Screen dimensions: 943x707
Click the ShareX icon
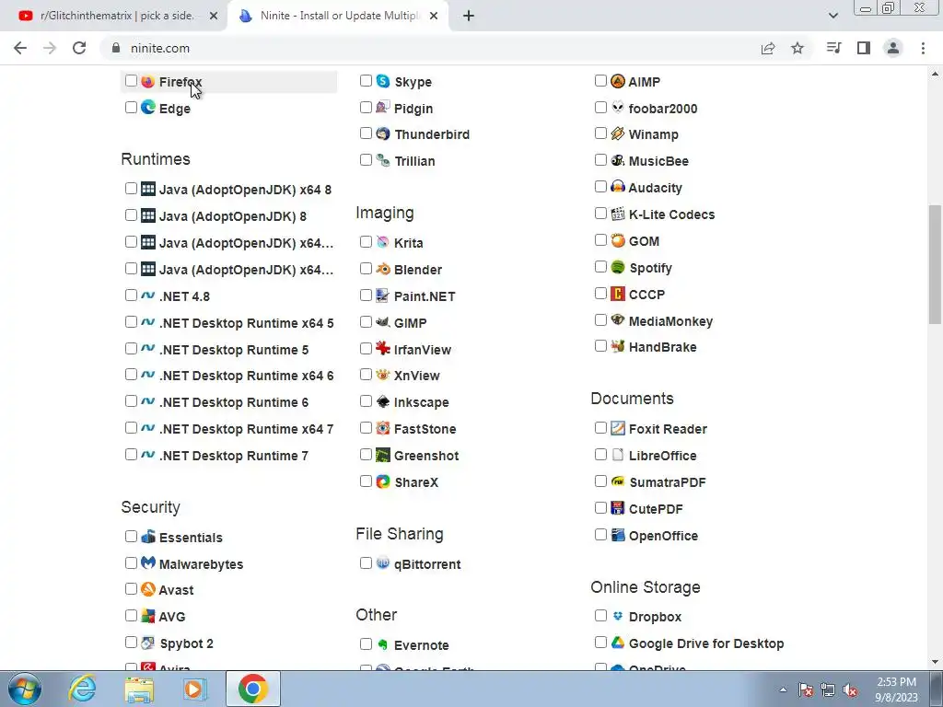pos(383,481)
